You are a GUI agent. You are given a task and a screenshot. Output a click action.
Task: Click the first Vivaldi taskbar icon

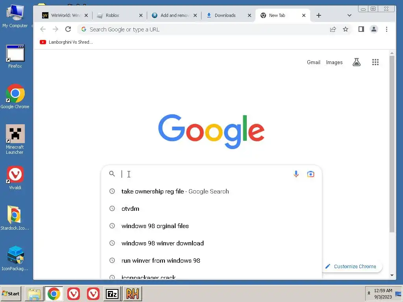tap(74, 294)
